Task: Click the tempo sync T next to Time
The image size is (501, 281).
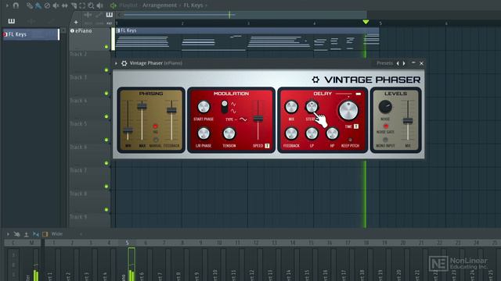Action: (x=356, y=126)
